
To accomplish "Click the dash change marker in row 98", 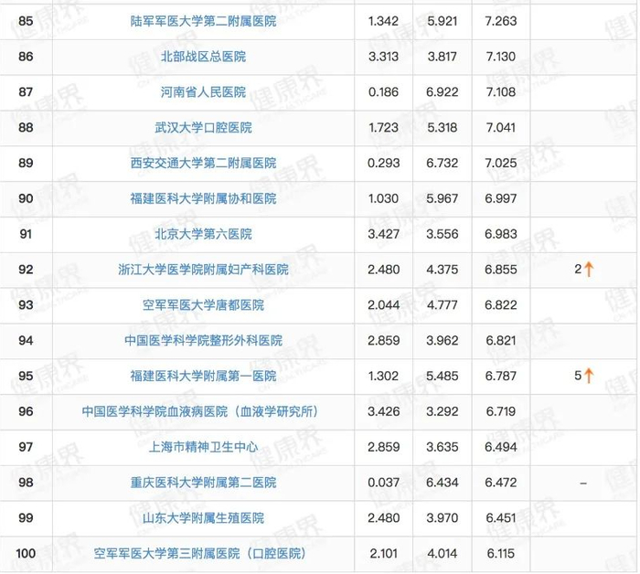I will point(583,483).
